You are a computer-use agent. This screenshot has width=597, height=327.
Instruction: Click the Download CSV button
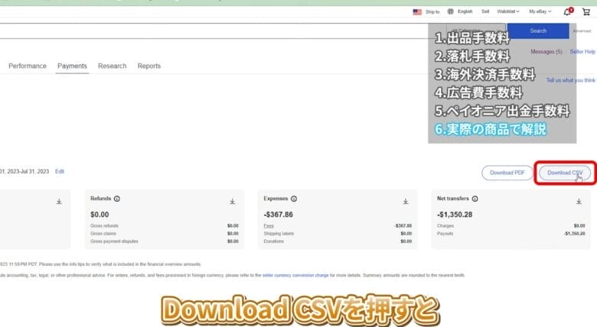coord(566,173)
